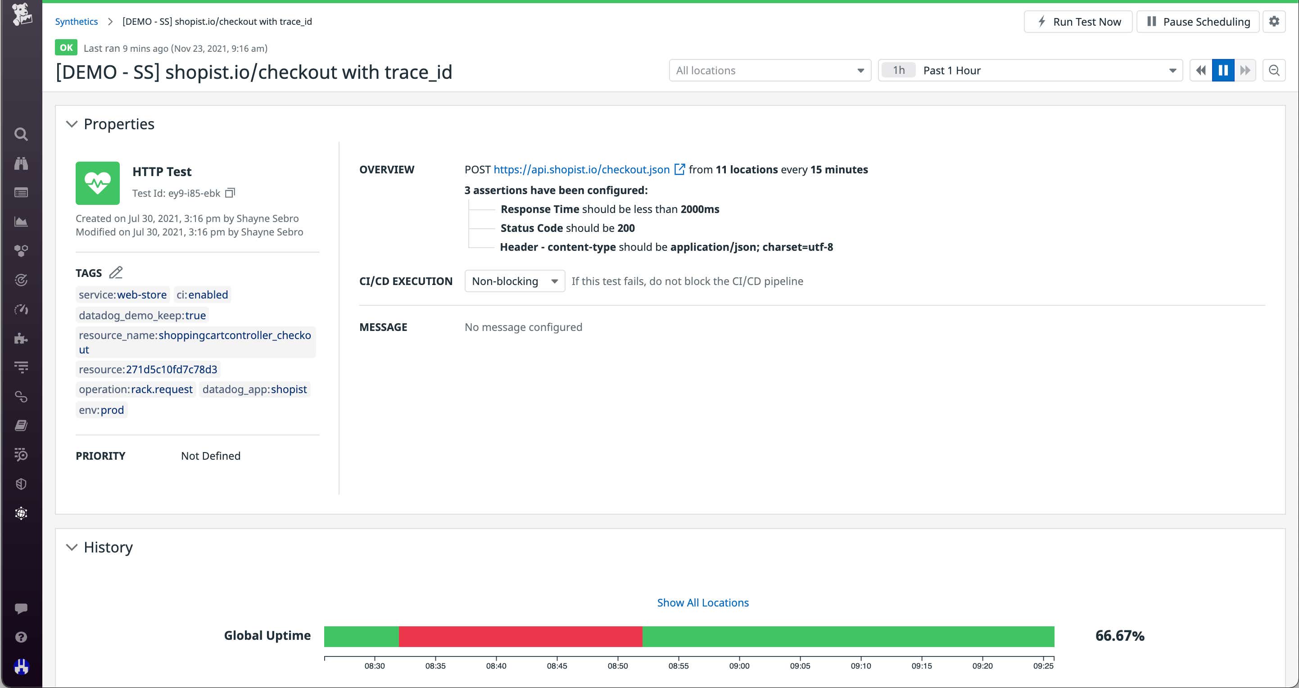Click the datadog_app:shopist tag
The width and height of the screenshot is (1299, 688).
(x=255, y=389)
